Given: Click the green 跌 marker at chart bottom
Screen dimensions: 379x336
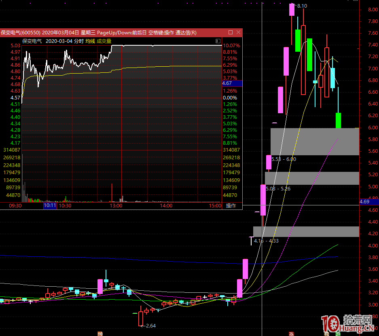Looking at the screenshot, I should tap(338, 334).
